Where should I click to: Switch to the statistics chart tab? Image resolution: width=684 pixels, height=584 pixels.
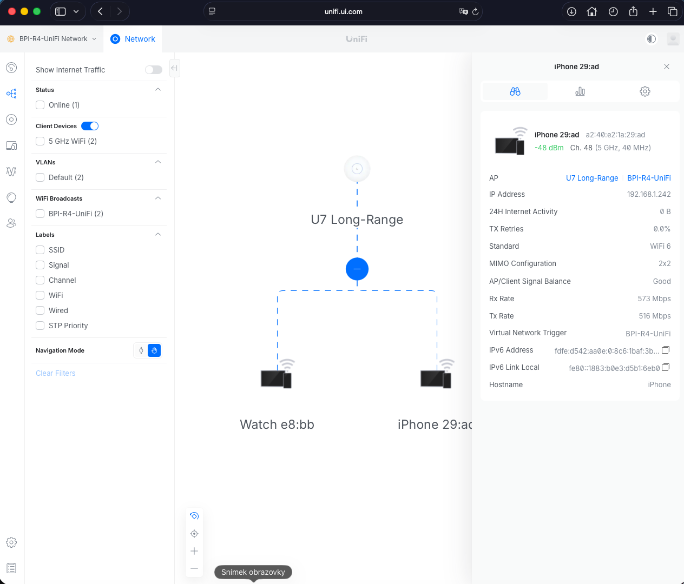(x=580, y=91)
